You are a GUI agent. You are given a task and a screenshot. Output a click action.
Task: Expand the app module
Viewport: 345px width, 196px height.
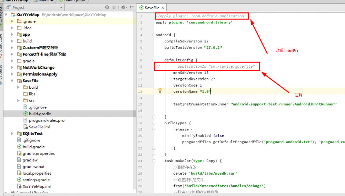(12, 35)
